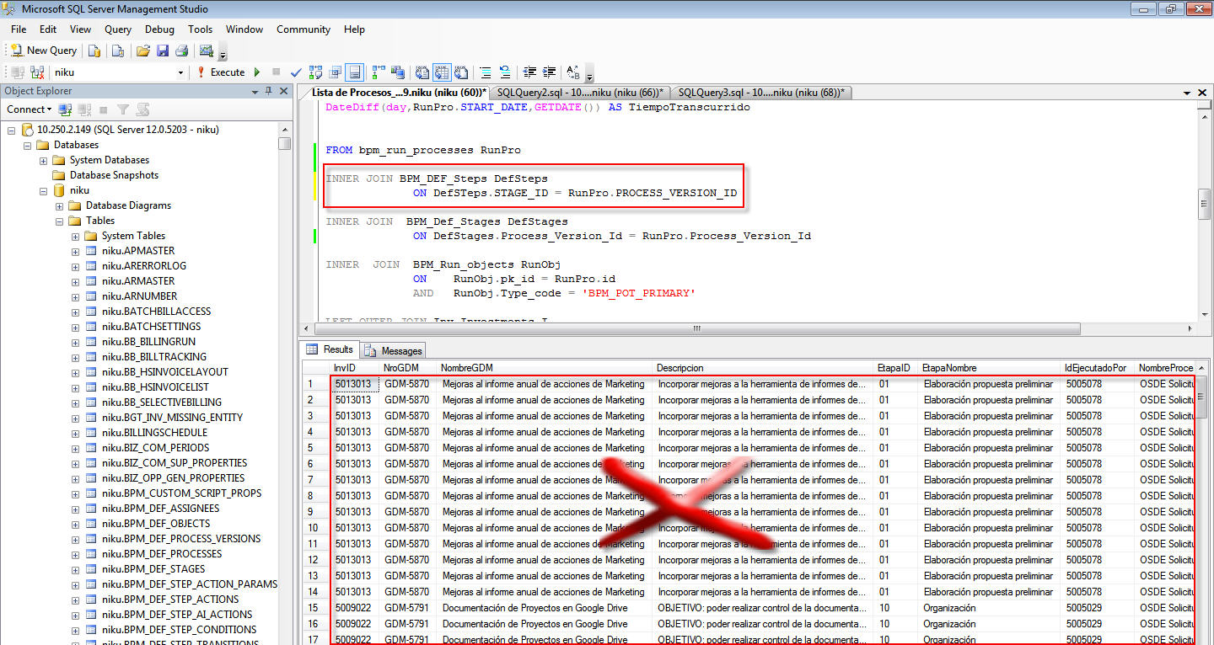Expand the System Databases folder
The height and width of the screenshot is (645, 1214).
click(43, 160)
